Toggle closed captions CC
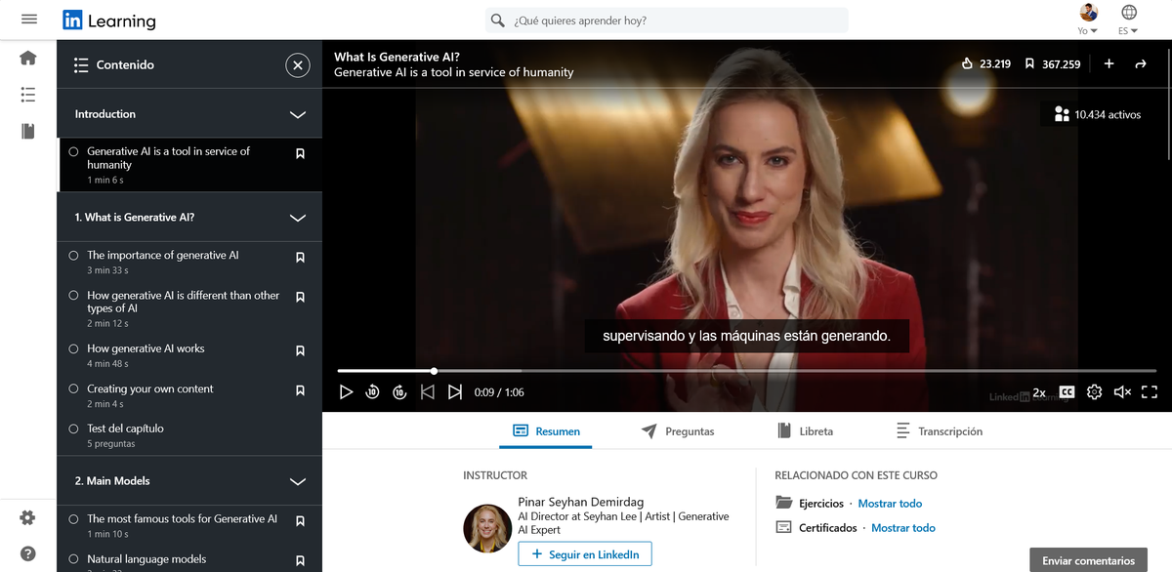Viewport: 1172px width, 572px height. tap(1067, 392)
